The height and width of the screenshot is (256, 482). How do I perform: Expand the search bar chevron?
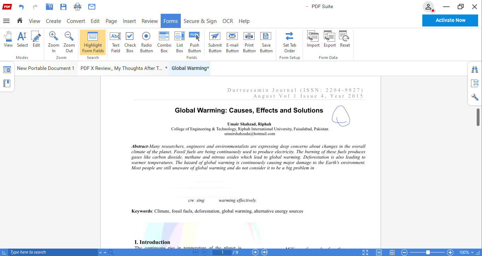100,252
